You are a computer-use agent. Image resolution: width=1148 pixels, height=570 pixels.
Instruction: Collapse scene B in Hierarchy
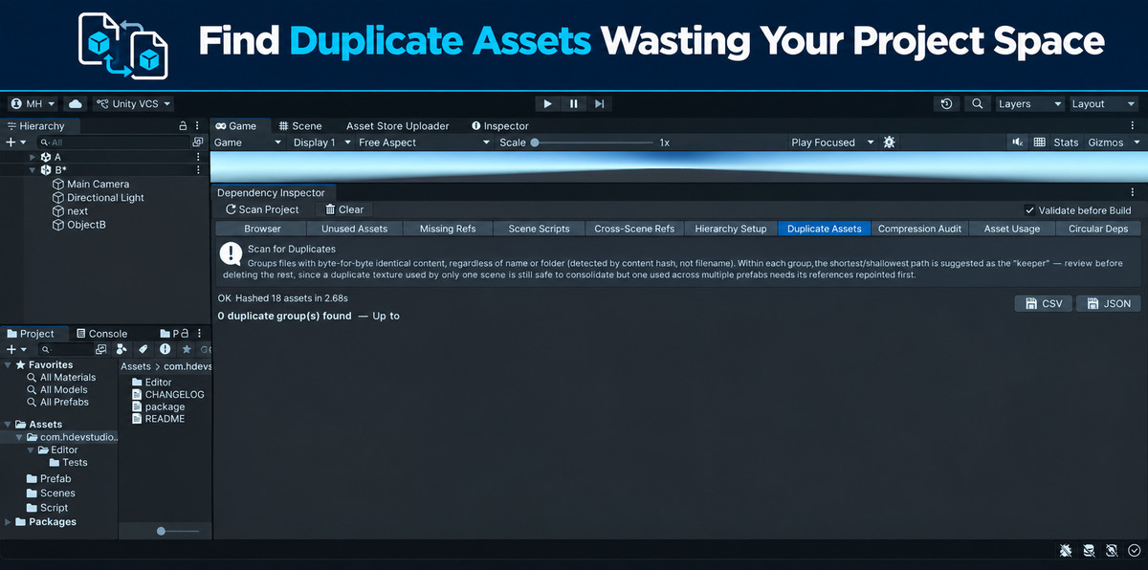33,170
